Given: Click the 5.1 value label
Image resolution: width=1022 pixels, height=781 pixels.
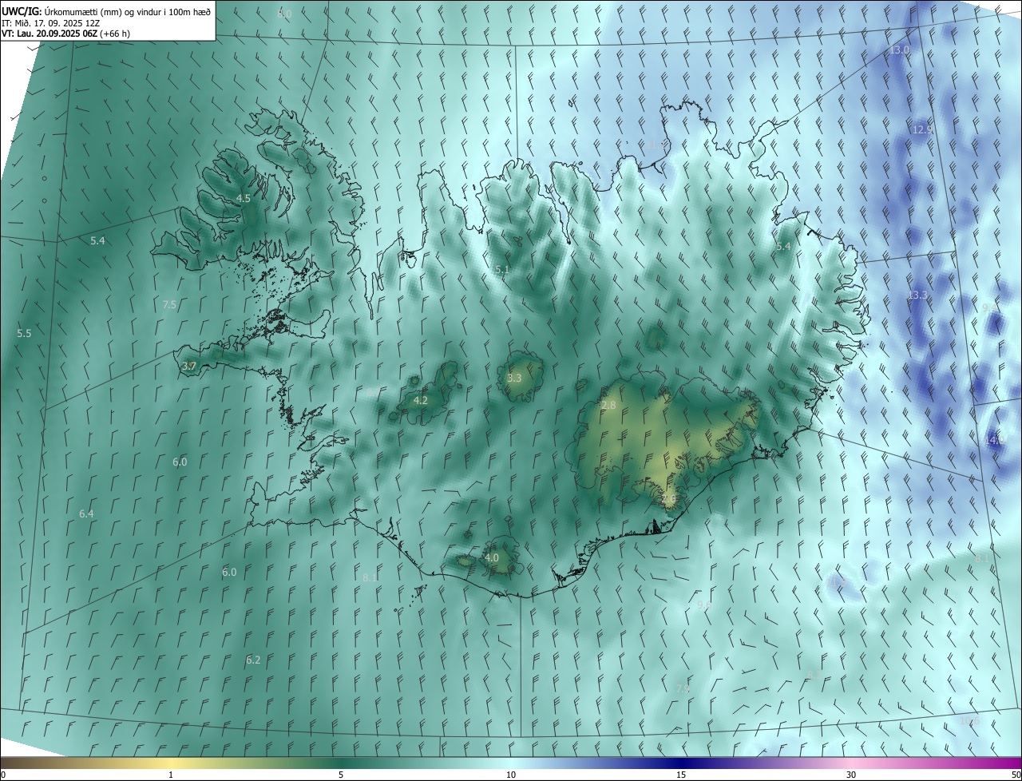Looking at the screenshot, I should pos(501,270).
